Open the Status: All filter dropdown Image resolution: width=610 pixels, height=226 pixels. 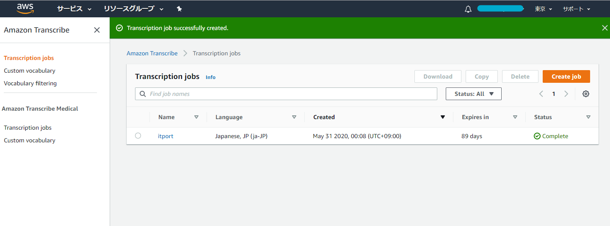474,94
